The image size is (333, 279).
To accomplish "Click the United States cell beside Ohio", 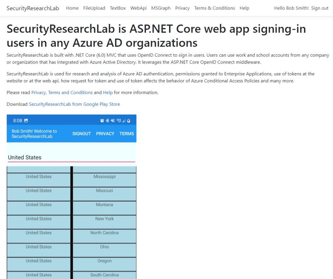I will [39, 250].
